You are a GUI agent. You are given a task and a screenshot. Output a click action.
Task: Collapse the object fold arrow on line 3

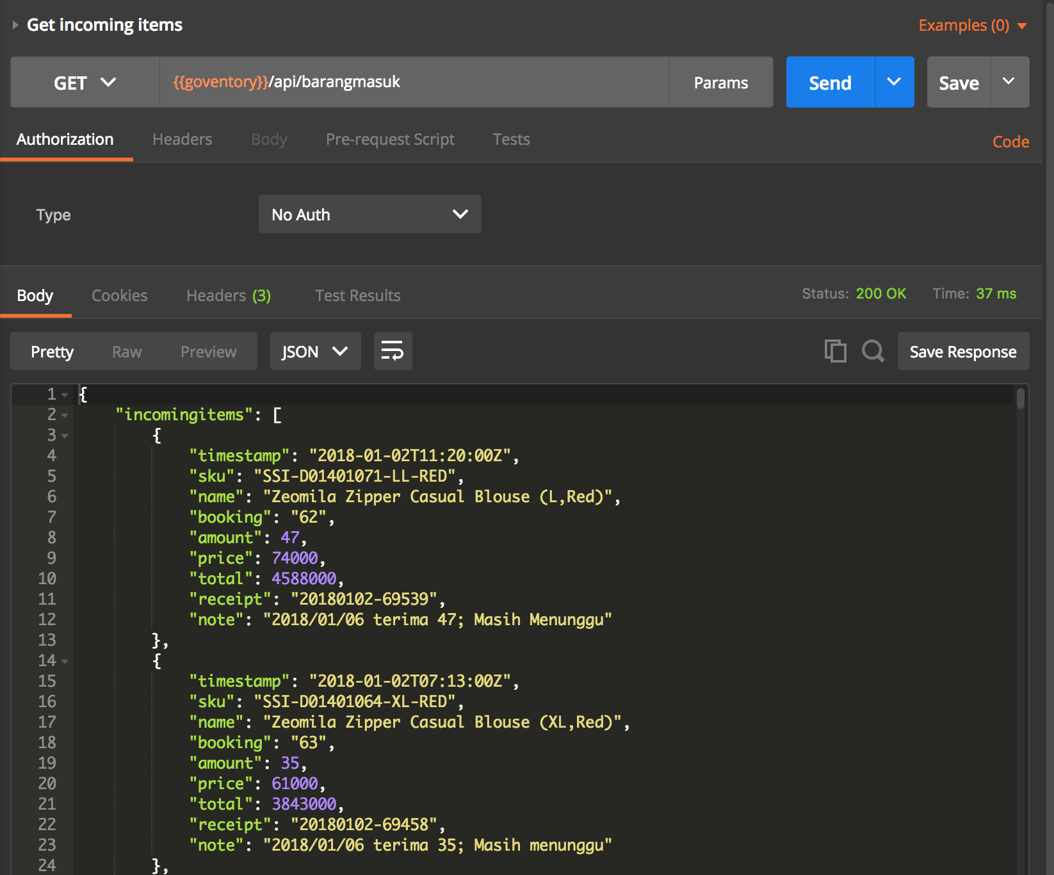click(x=65, y=436)
